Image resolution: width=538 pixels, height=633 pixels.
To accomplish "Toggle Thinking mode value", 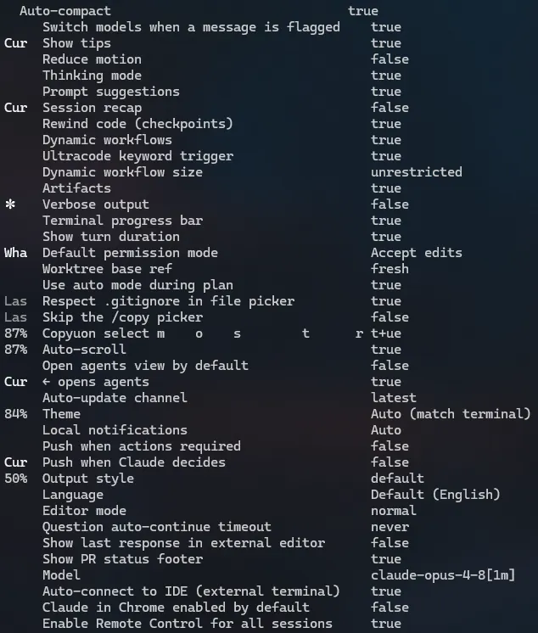I will 386,76.
